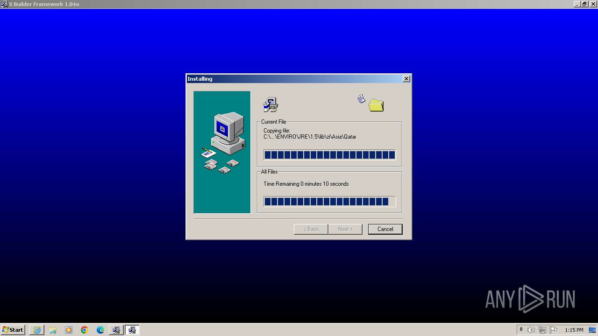Click the disabled Back button
Image resolution: width=598 pixels, height=336 pixels.
coord(311,229)
